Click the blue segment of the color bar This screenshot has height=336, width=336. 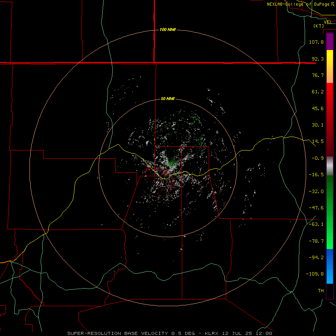330,266
